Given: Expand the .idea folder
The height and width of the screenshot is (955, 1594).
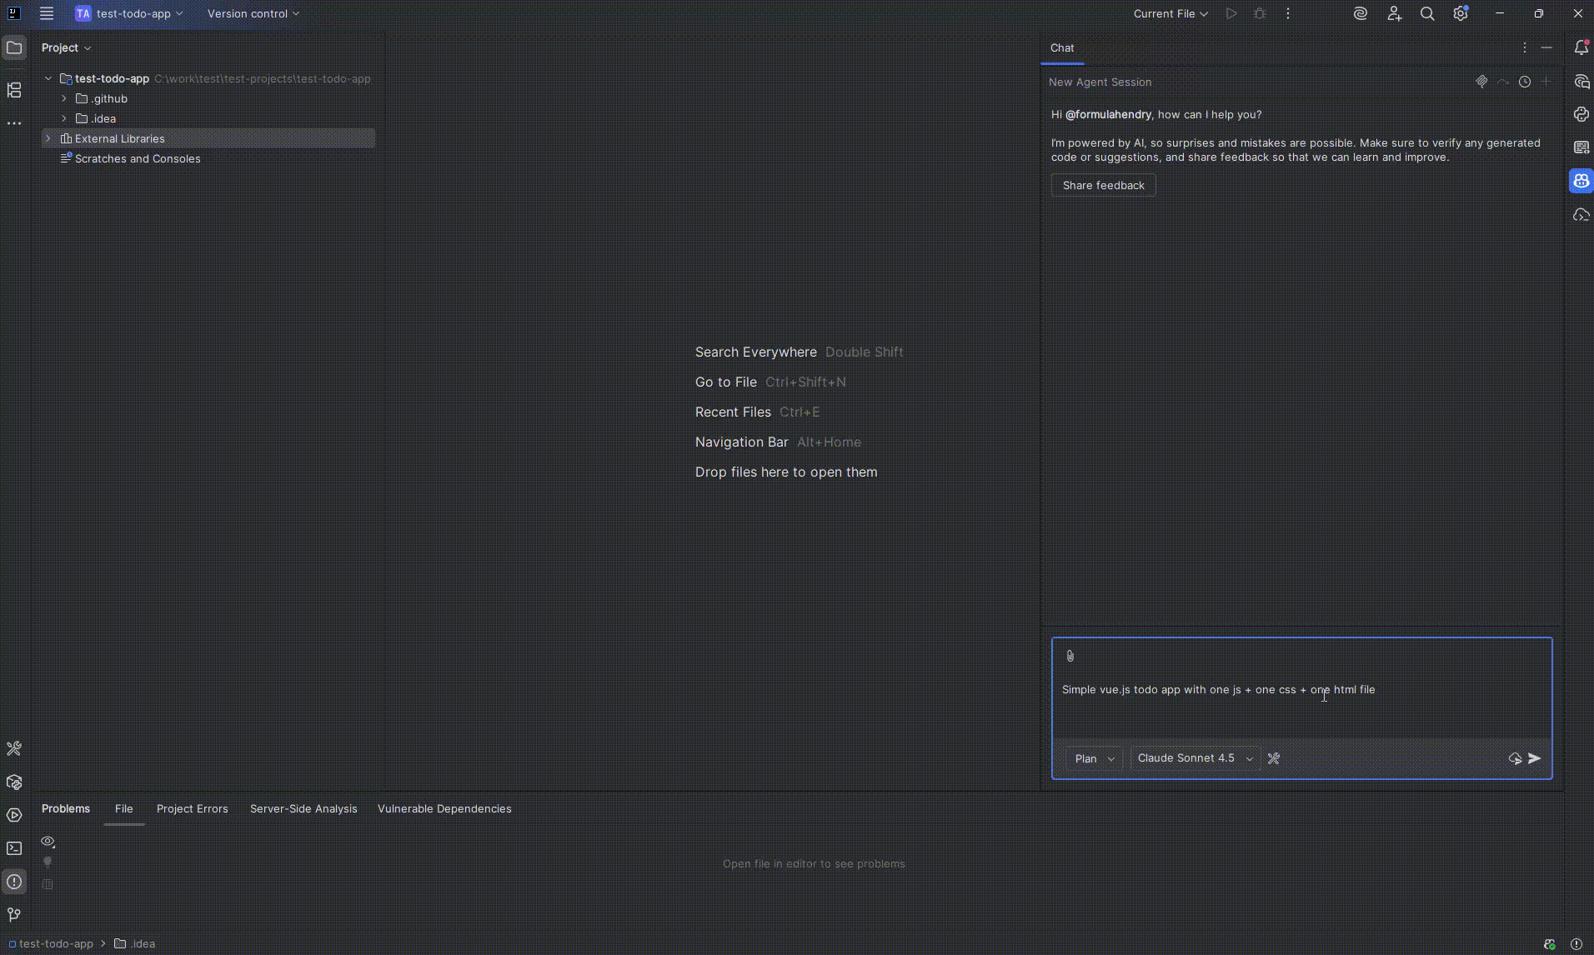Looking at the screenshot, I should tap(64, 118).
